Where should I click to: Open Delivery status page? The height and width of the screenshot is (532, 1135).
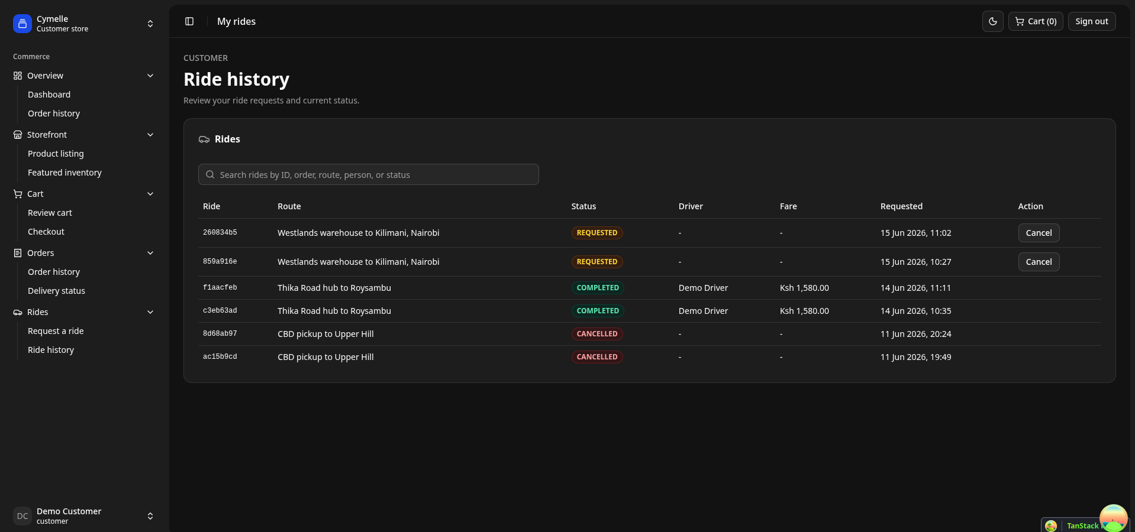[x=56, y=291]
